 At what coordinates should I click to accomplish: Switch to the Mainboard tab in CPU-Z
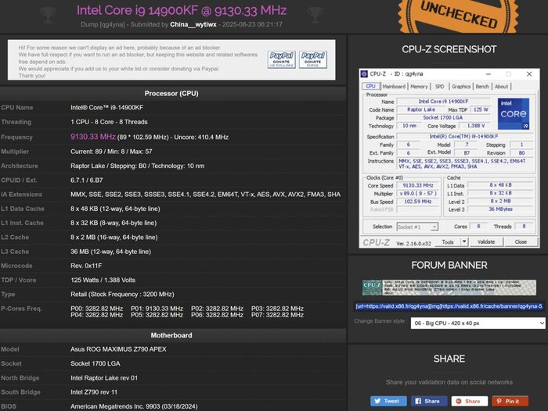point(394,87)
